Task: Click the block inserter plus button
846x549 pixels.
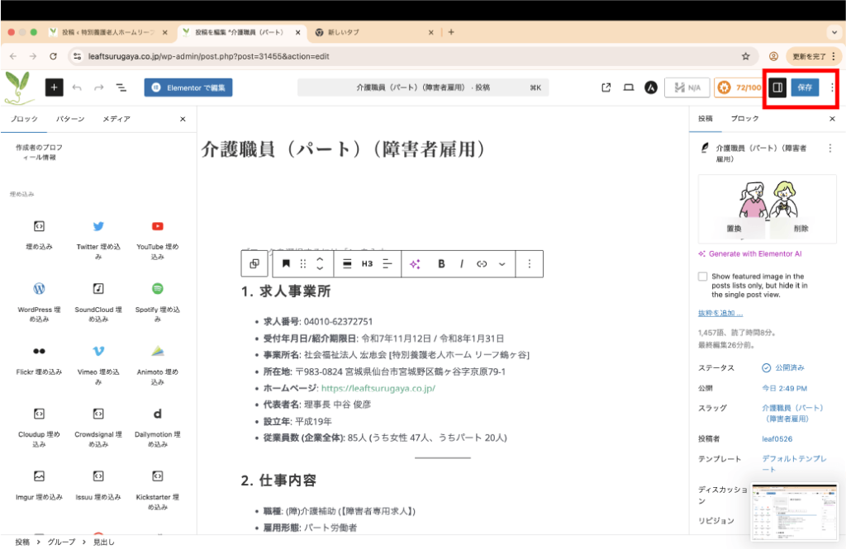Action: tap(54, 88)
